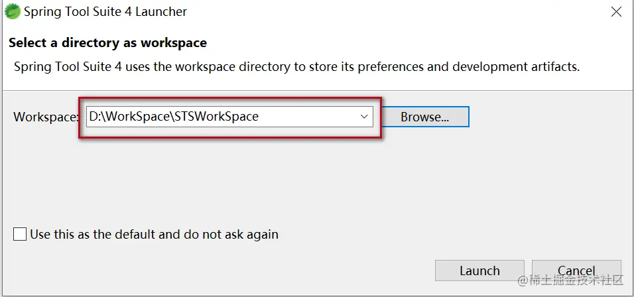Show recent workspaces via combo chevron
Viewport: 634px width, 297px height.
pyautogui.click(x=364, y=117)
